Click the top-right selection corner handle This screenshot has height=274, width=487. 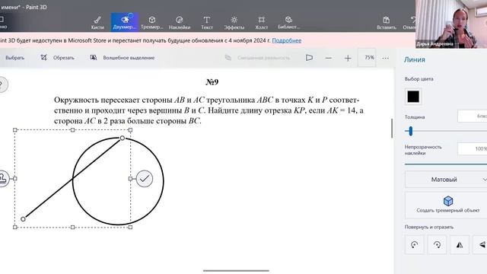click(x=130, y=130)
